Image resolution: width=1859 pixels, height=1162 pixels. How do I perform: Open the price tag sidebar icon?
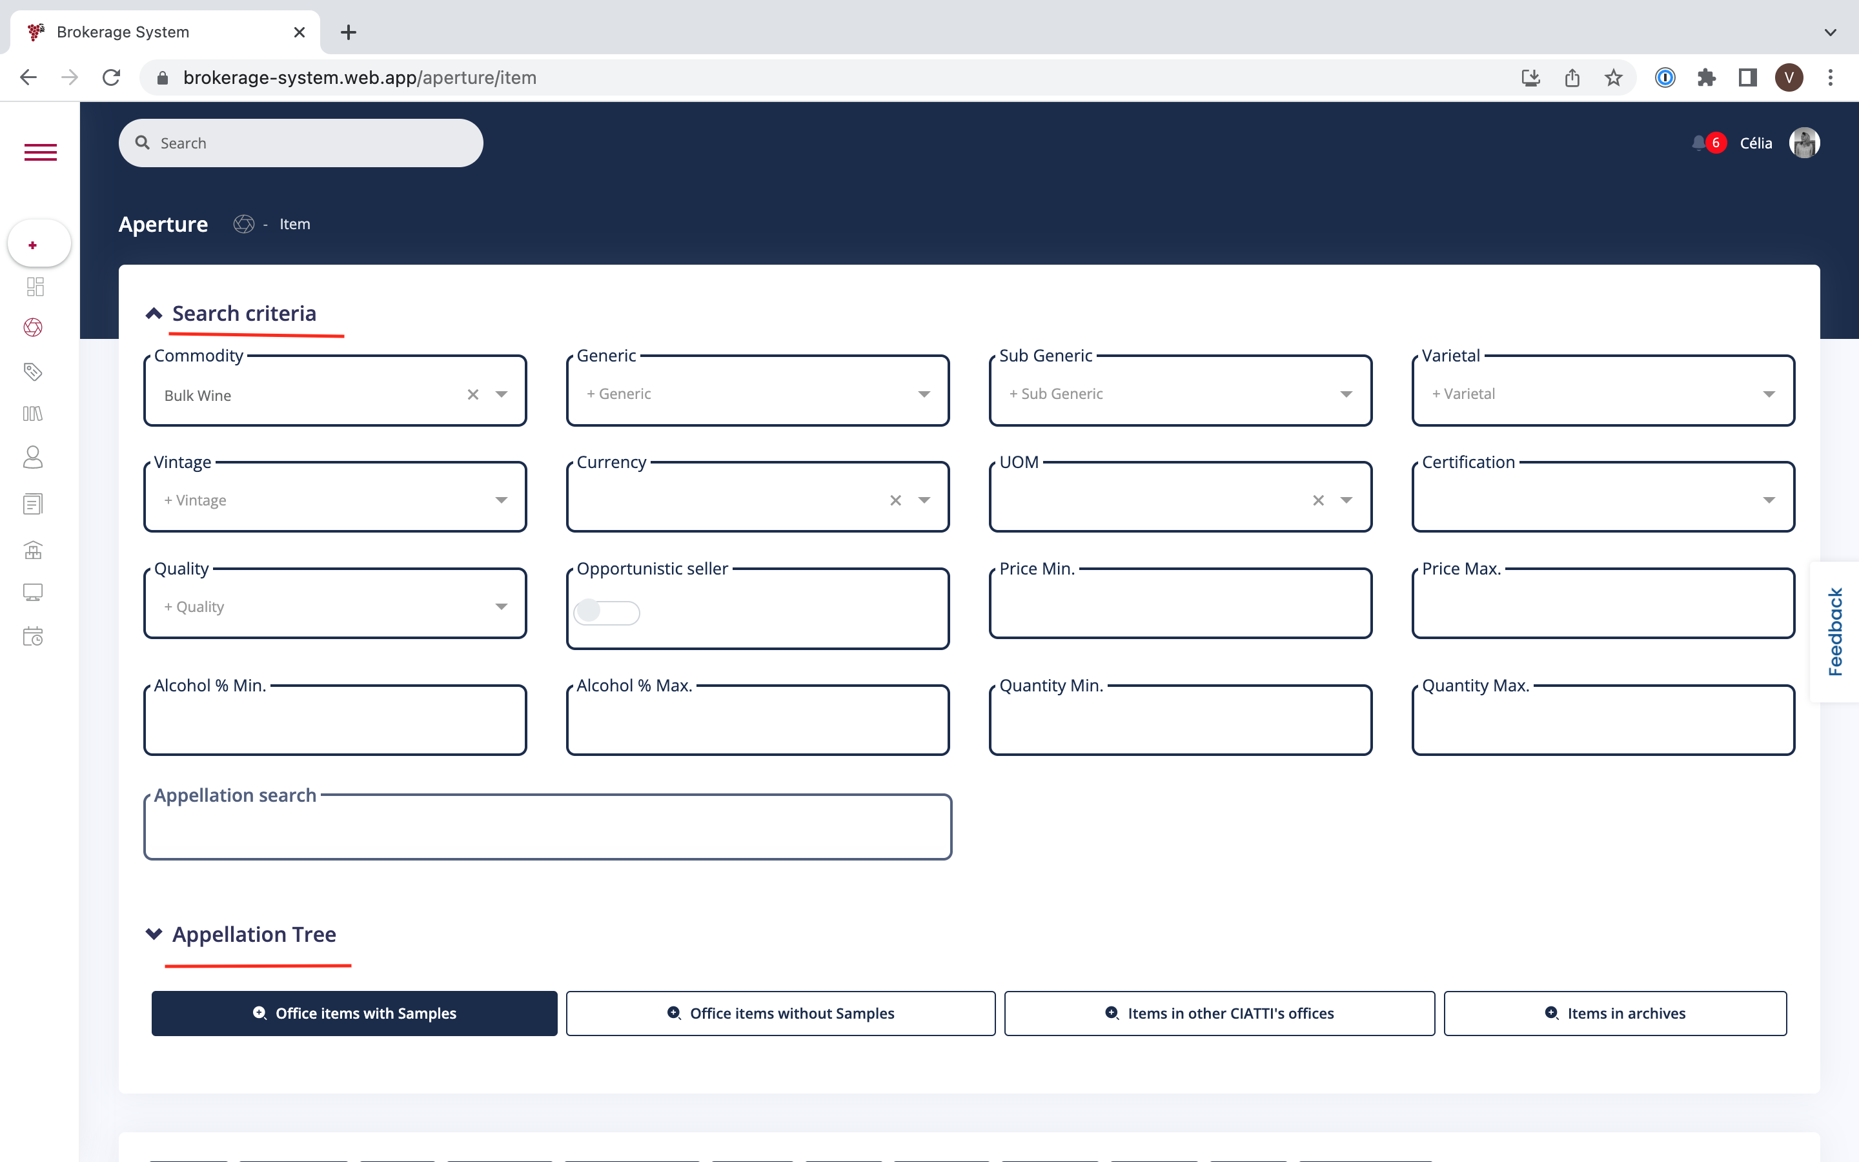[33, 372]
